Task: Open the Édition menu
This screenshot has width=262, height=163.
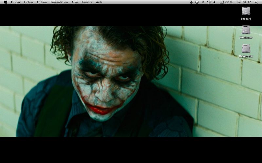Action: [x=42, y=2]
